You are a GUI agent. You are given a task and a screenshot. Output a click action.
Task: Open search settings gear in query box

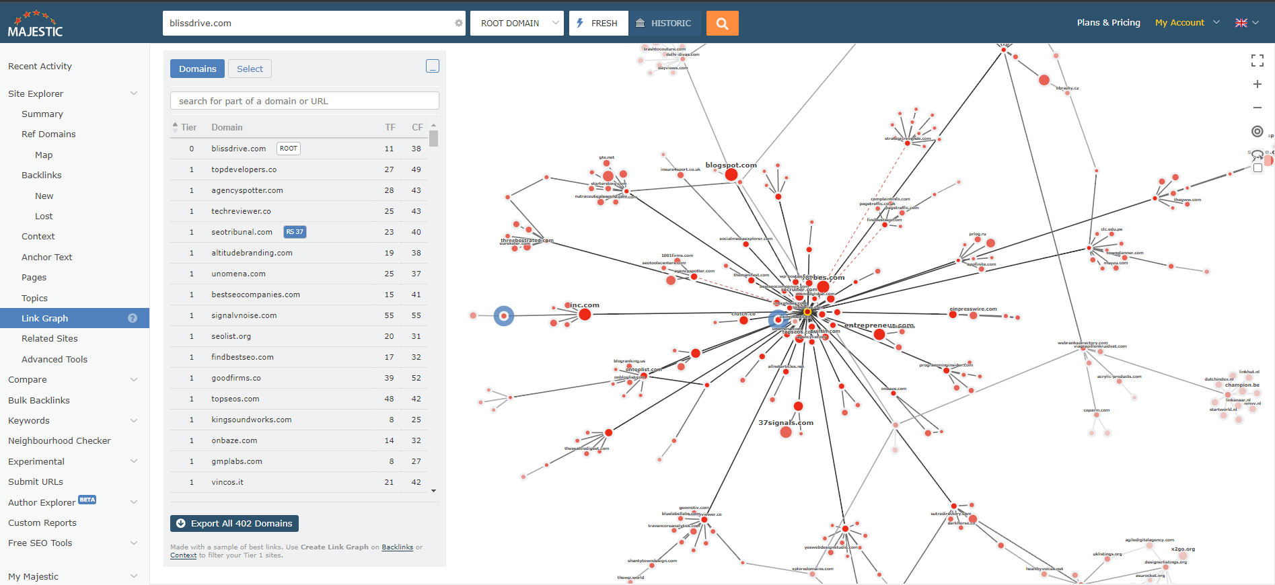click(459, 23)
